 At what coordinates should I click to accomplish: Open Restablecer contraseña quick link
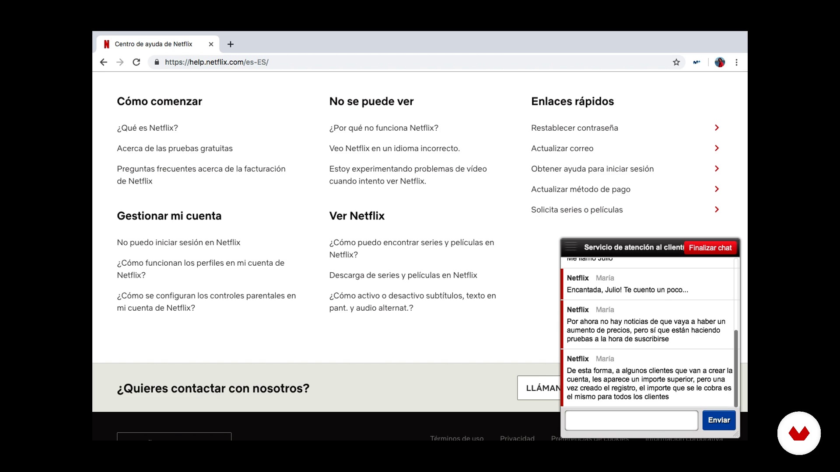pyautogui.click(x=574, y=128)
